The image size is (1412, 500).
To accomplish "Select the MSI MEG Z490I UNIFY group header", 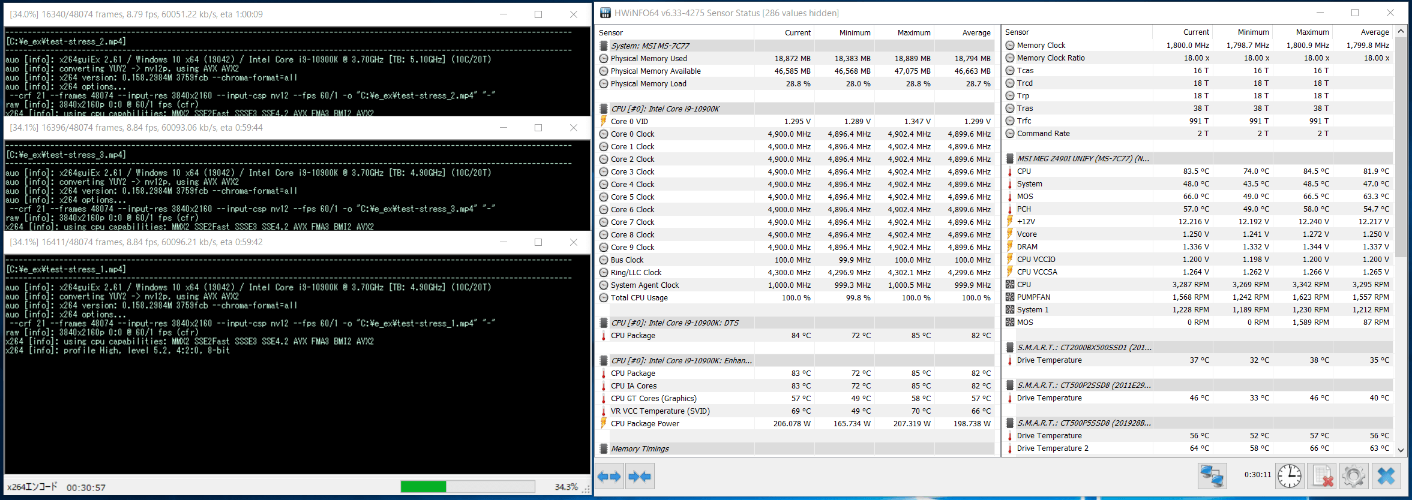I will pyautogui.click(x=1198, y=158).
